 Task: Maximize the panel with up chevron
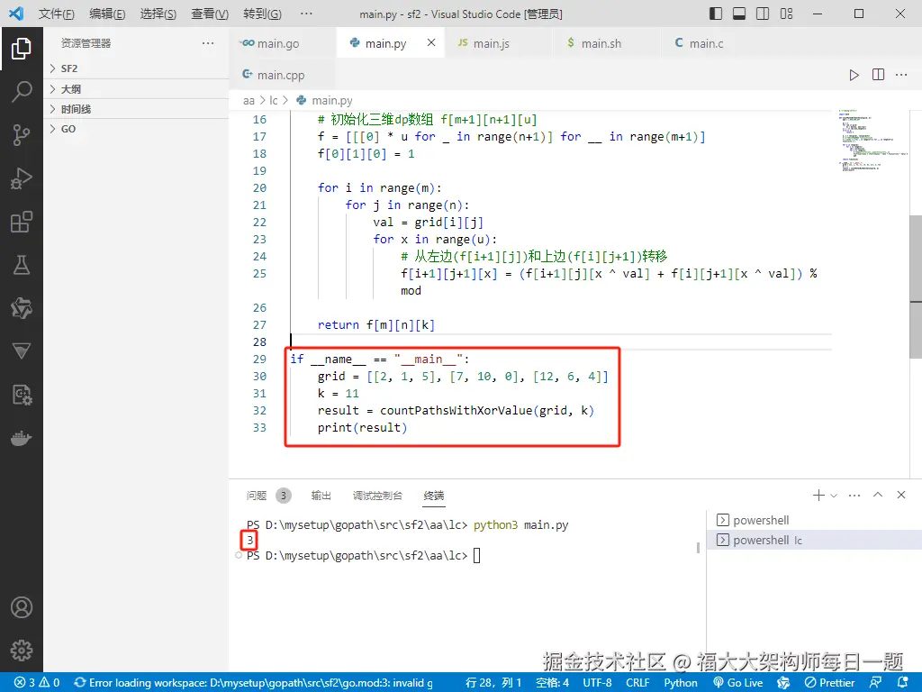[x=878, y=495]
